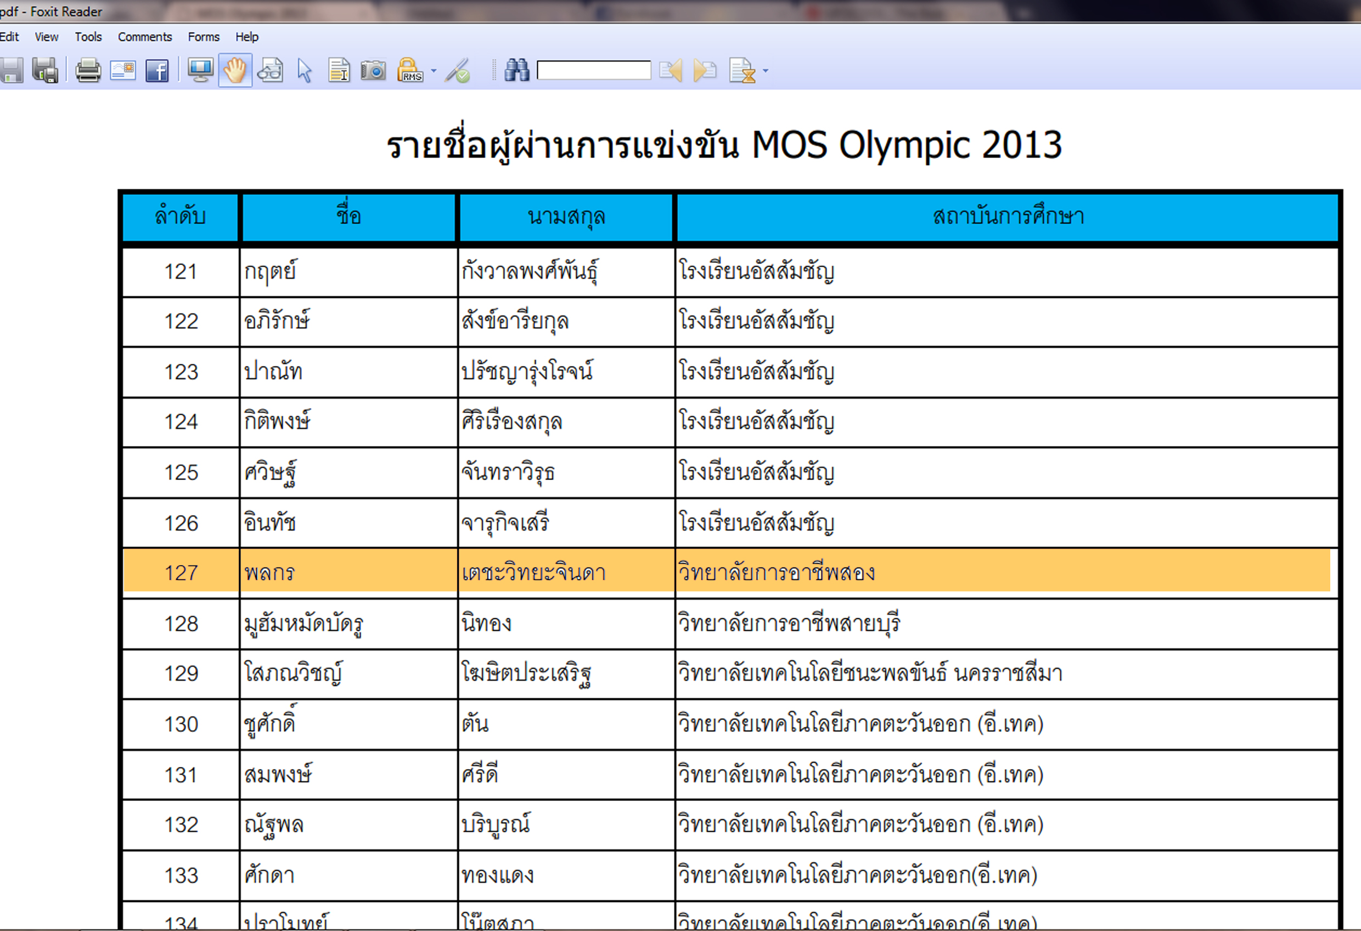Select the arrow annotation selection tool
This screenshot has width=1361, height=931.
pyautogui.click(x=305, y=71)
